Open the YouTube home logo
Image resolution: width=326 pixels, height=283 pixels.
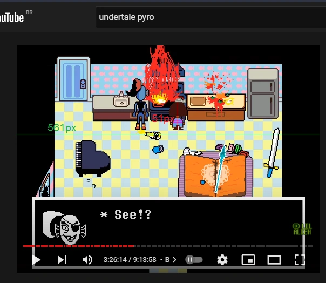tap(12, 17)
